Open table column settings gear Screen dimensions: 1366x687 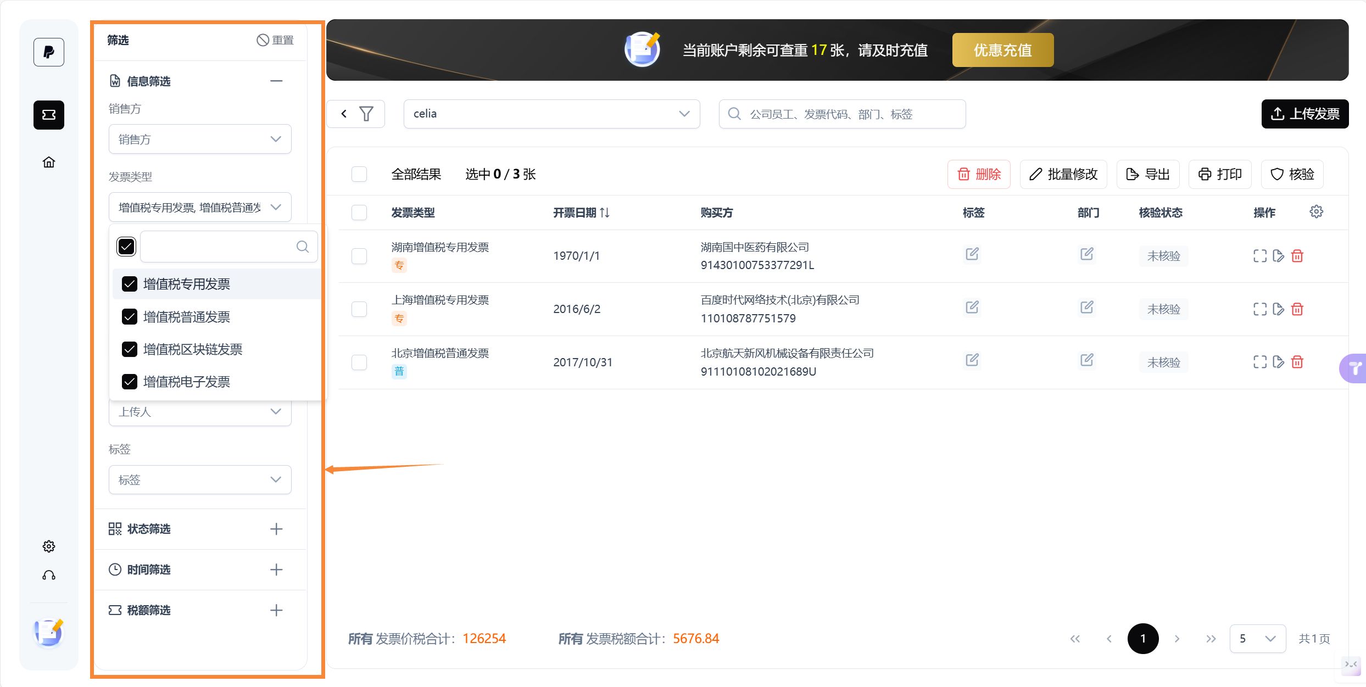pyautogui.click(x=1316, y=211)
